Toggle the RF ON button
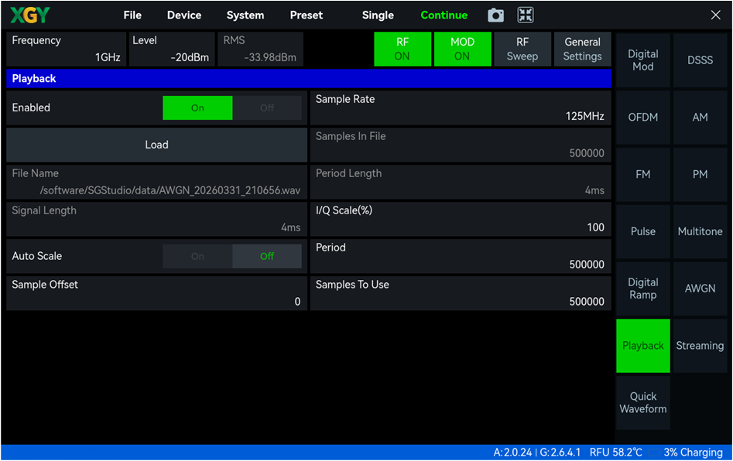The height and width of the screenshot is (461, 733). tap(402, 49)
